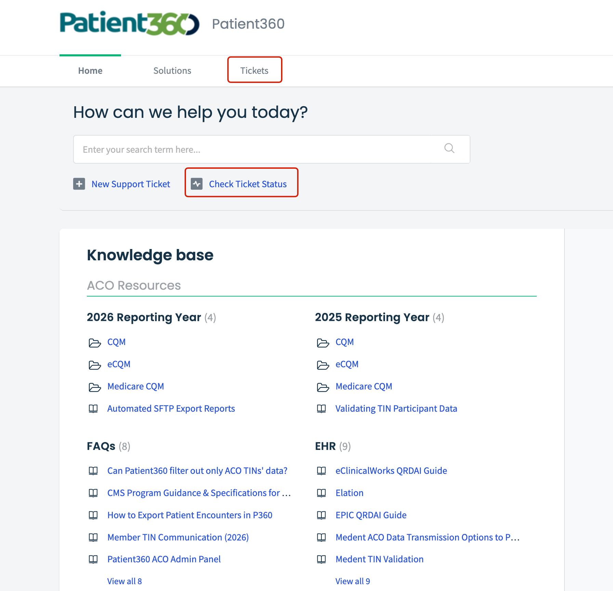Click the book icon beside Automated SFTP Export Reports
613x591 pixels.
click(93, 409)
